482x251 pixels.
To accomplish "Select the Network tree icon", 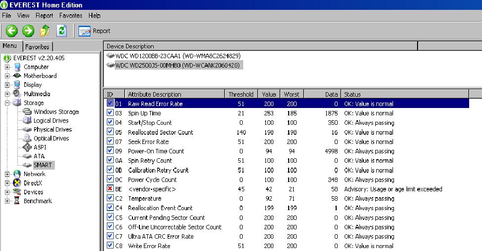I will [x=17, y=174].
